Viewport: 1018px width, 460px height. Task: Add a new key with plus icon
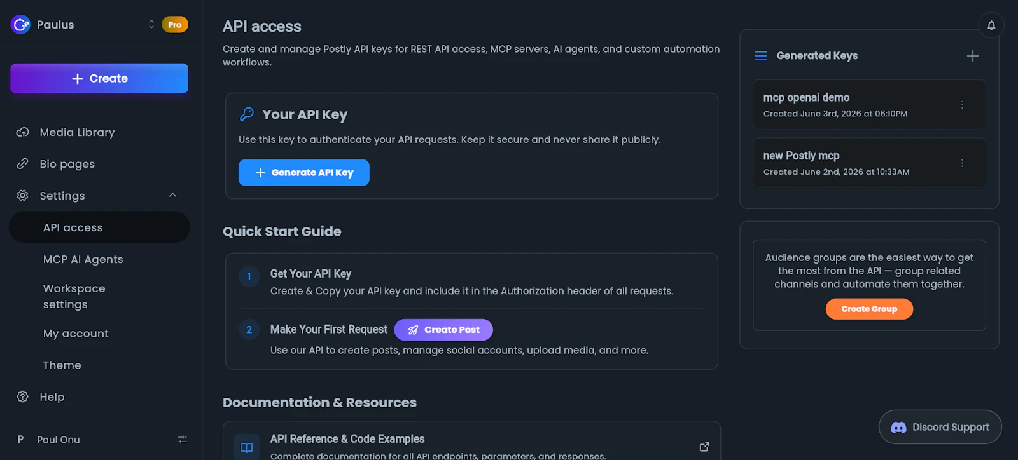point(973,56)
